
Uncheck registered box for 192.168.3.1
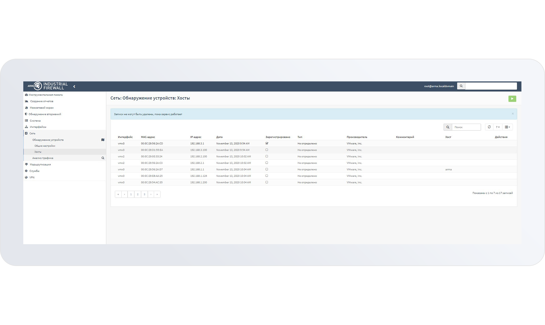click(267, 143)
